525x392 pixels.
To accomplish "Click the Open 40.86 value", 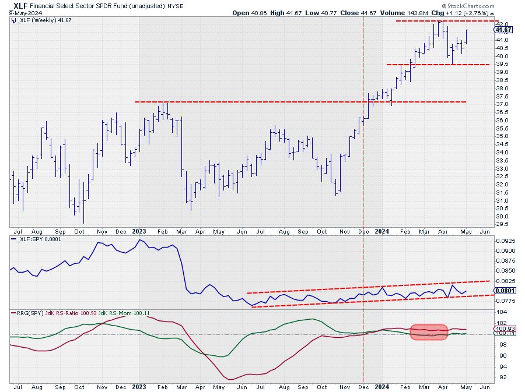I will [250, 13].
